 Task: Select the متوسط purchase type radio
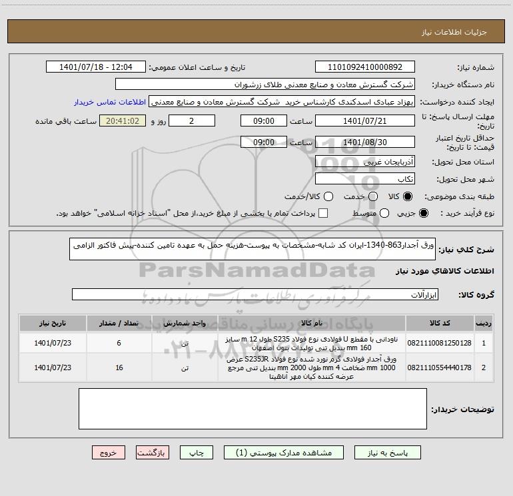pos(384,213)
